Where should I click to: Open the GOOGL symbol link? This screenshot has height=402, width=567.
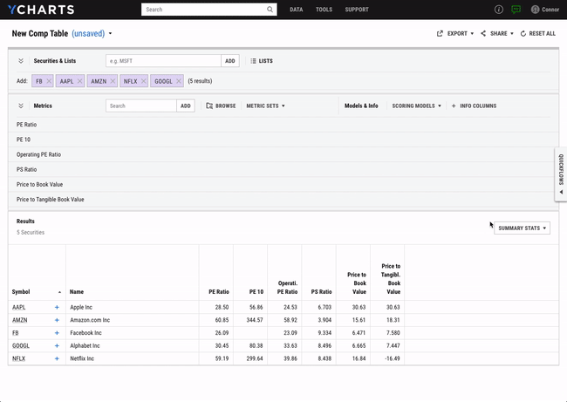[x=21, y=346]
